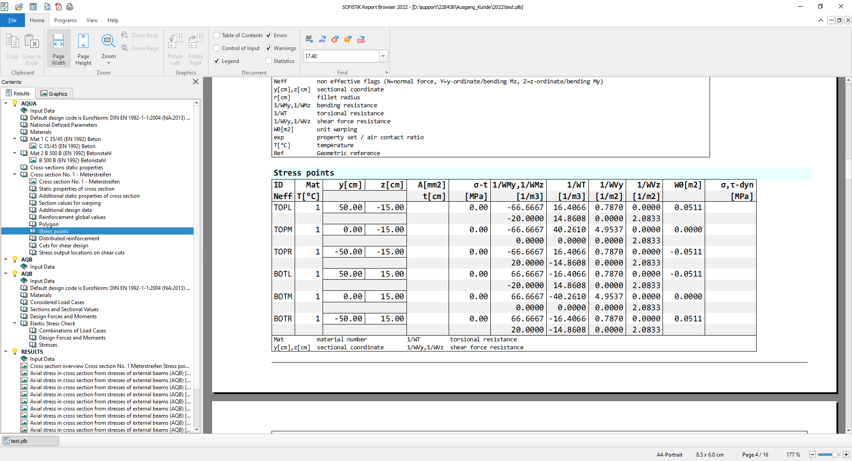The height and width of the screenshot is (461, 852).
Task: Click the Page Width zoom button
Action: coord(59,49)
